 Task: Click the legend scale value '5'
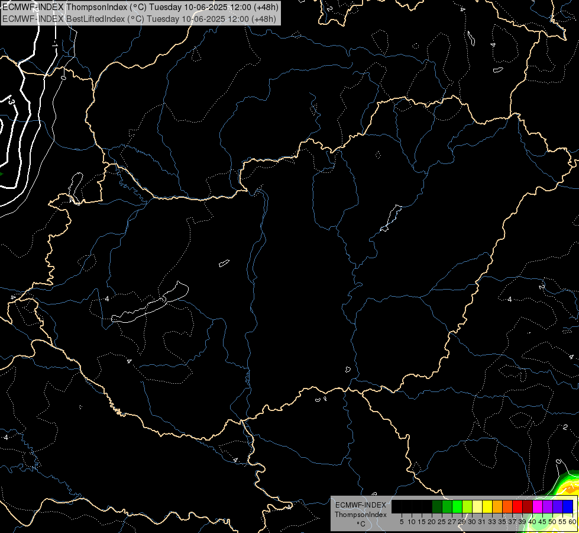point(402,522)
